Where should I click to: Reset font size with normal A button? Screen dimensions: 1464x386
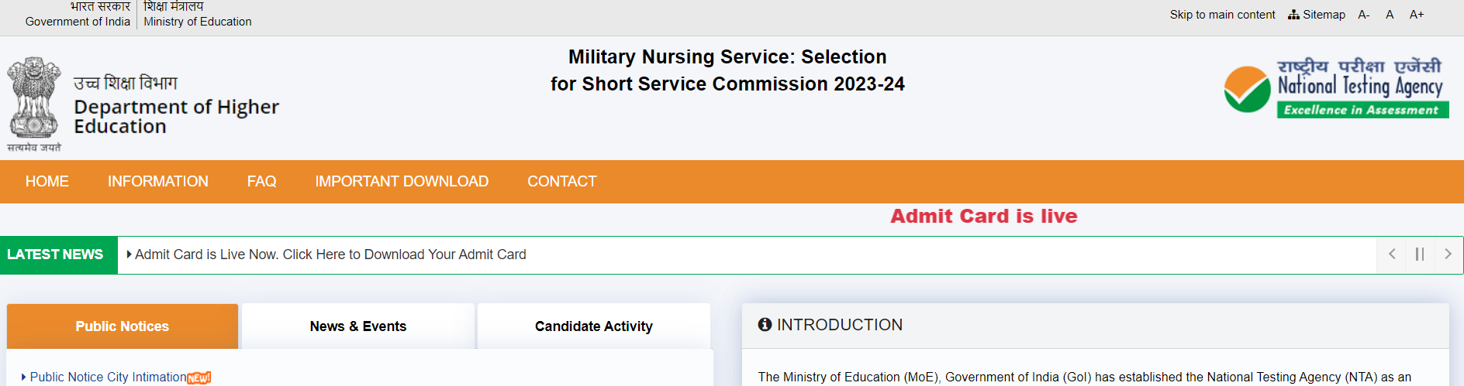(x=1390, y=15)
